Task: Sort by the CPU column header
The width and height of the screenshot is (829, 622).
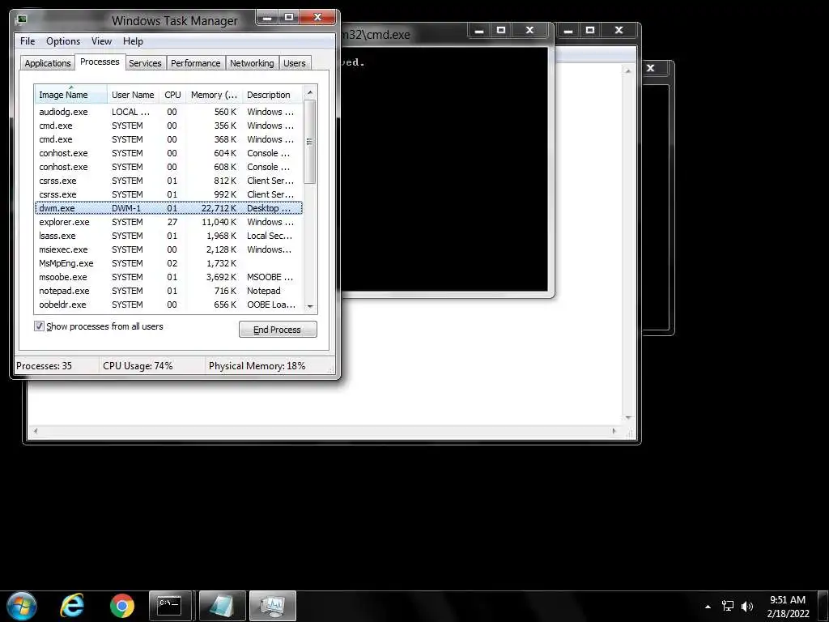Action: coord(172,95)
